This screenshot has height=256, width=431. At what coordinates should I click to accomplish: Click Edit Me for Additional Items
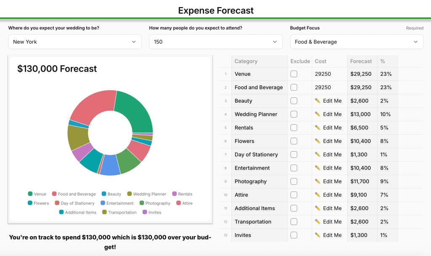[332, 208]
